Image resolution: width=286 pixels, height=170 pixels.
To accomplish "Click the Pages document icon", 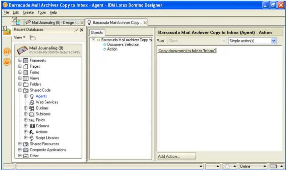I will pos(26,66).
